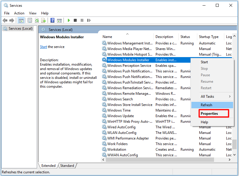Click the gear icon beside Windows Media Player Net...

104,49
